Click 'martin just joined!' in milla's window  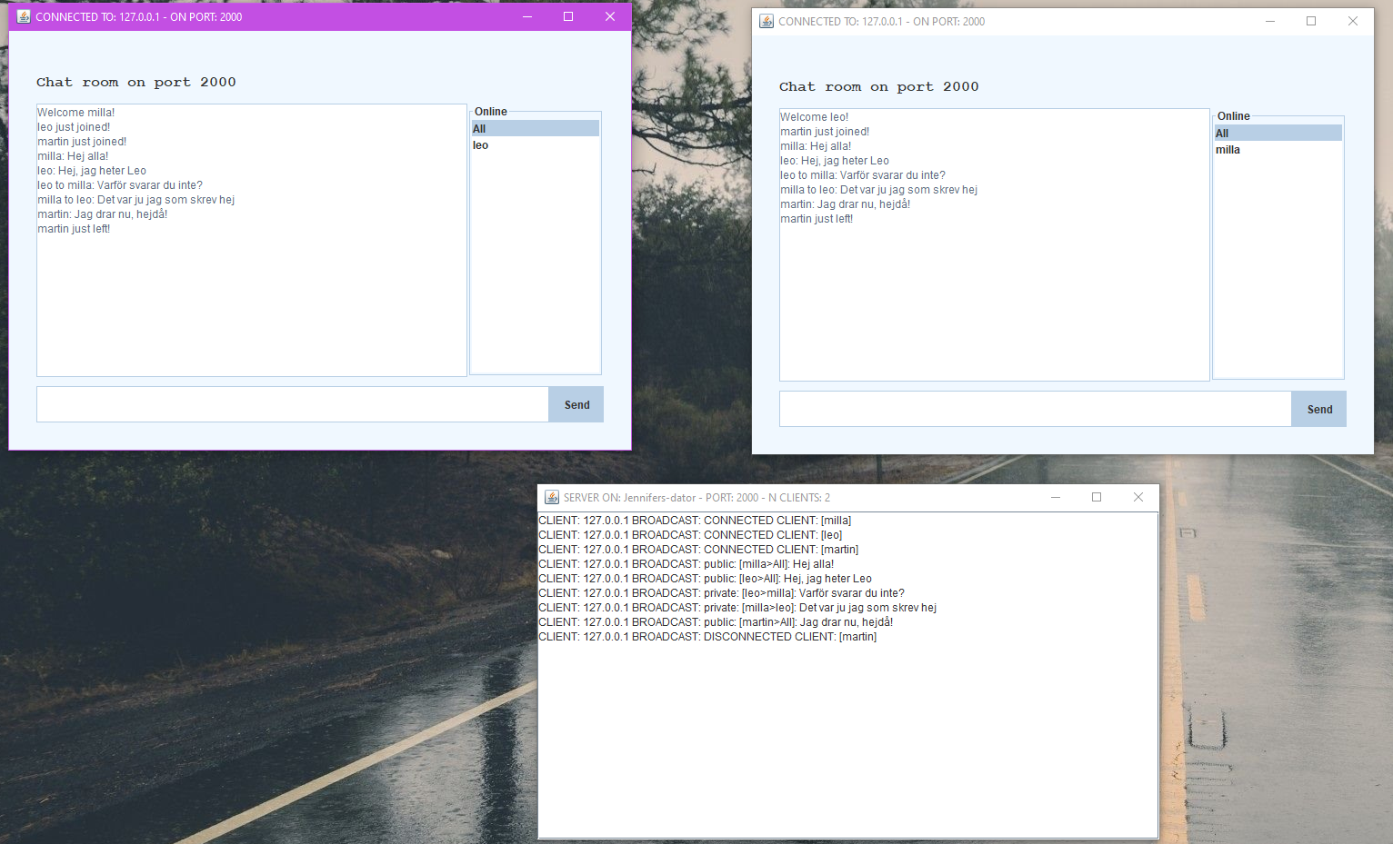tap(82, 142)
